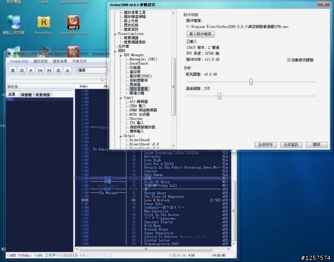Click the preferences tree scroll-down arrow
This screenshot has width=334, height=262.
pyautogui.click(x=174, y=146)
